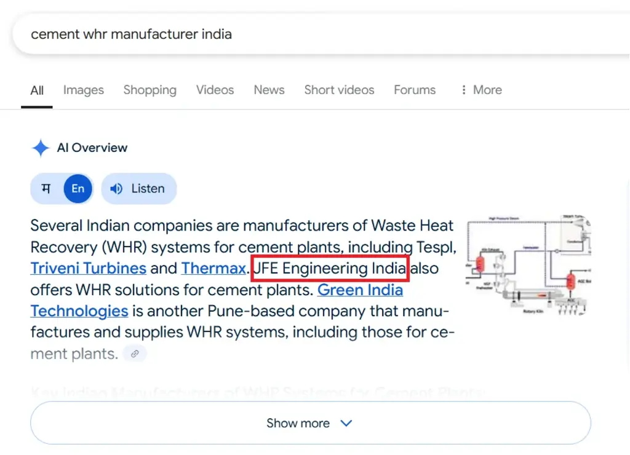View the News results tab
The height and width of the screenshot is (455, 630).
269,90
